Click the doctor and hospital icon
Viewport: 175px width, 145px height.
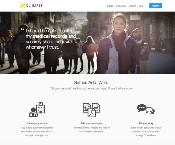tap(37, 110)
